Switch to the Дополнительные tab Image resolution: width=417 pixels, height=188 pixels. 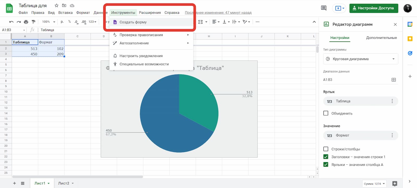381,38
